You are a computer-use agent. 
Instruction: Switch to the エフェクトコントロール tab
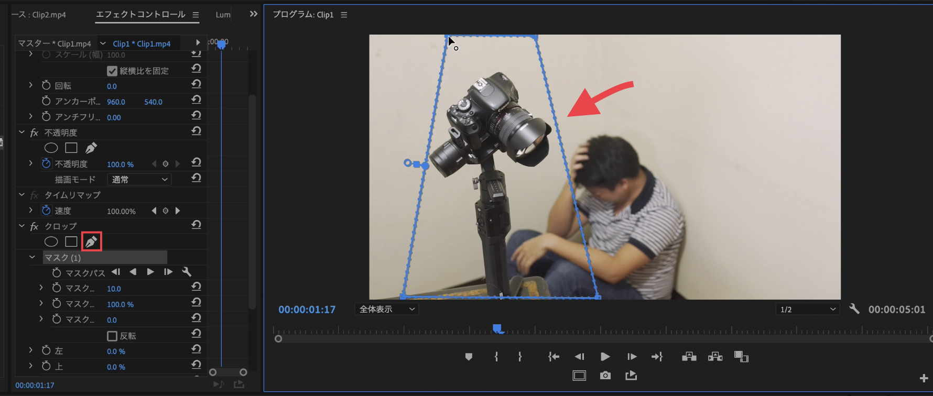point(140,15)
